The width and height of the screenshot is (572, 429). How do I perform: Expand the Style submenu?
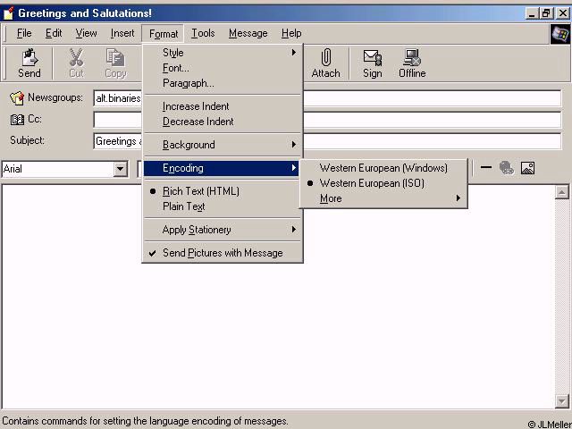222,53
